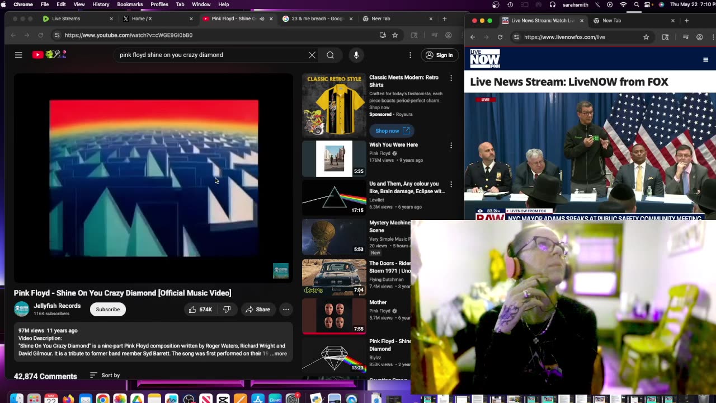
Task: Share the Shine On You Crazy Diamond video
Action: click(257, 309)
